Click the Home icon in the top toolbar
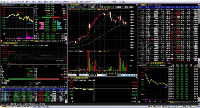The image size is (200, 108). click(x=4, y=2)
